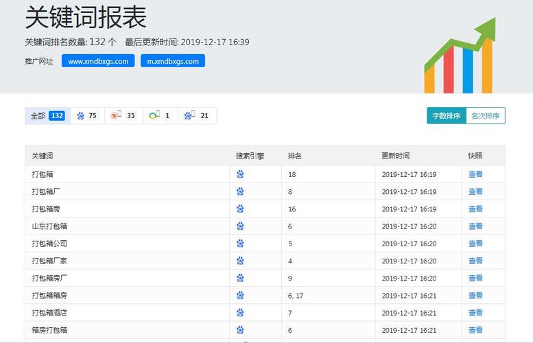Click Baidu paw icon in 打包箱厂家 row
This screenshot has width=533, height=343.
(240, 261)
